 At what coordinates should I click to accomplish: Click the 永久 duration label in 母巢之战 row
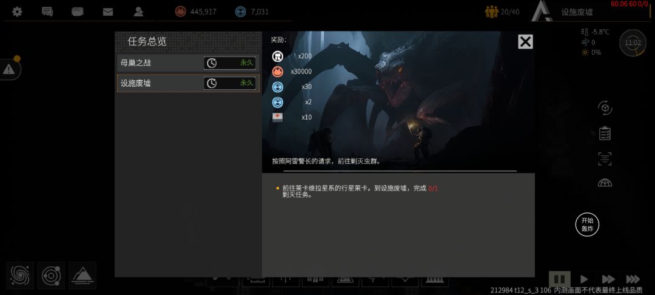click(246, 63)
